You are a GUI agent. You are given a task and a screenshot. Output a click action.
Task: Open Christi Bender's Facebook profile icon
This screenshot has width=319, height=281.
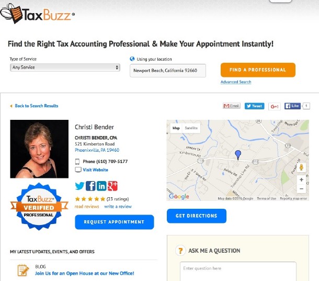click(90, 186)
